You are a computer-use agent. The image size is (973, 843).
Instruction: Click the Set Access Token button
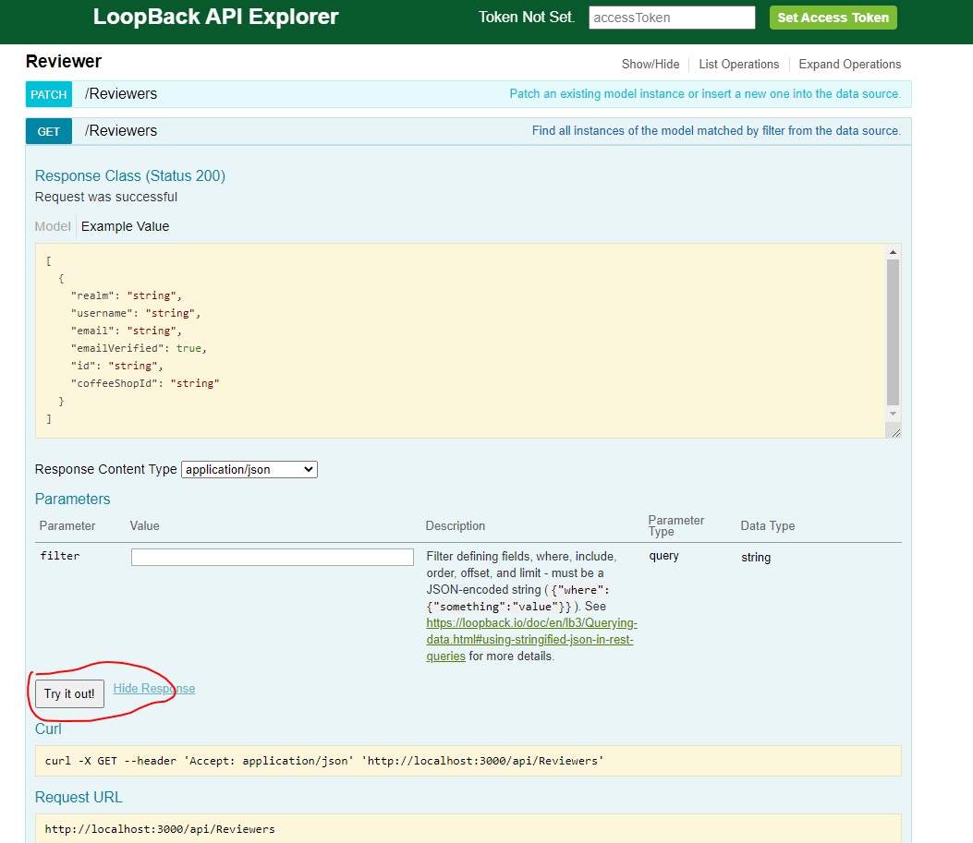(833, 18)
